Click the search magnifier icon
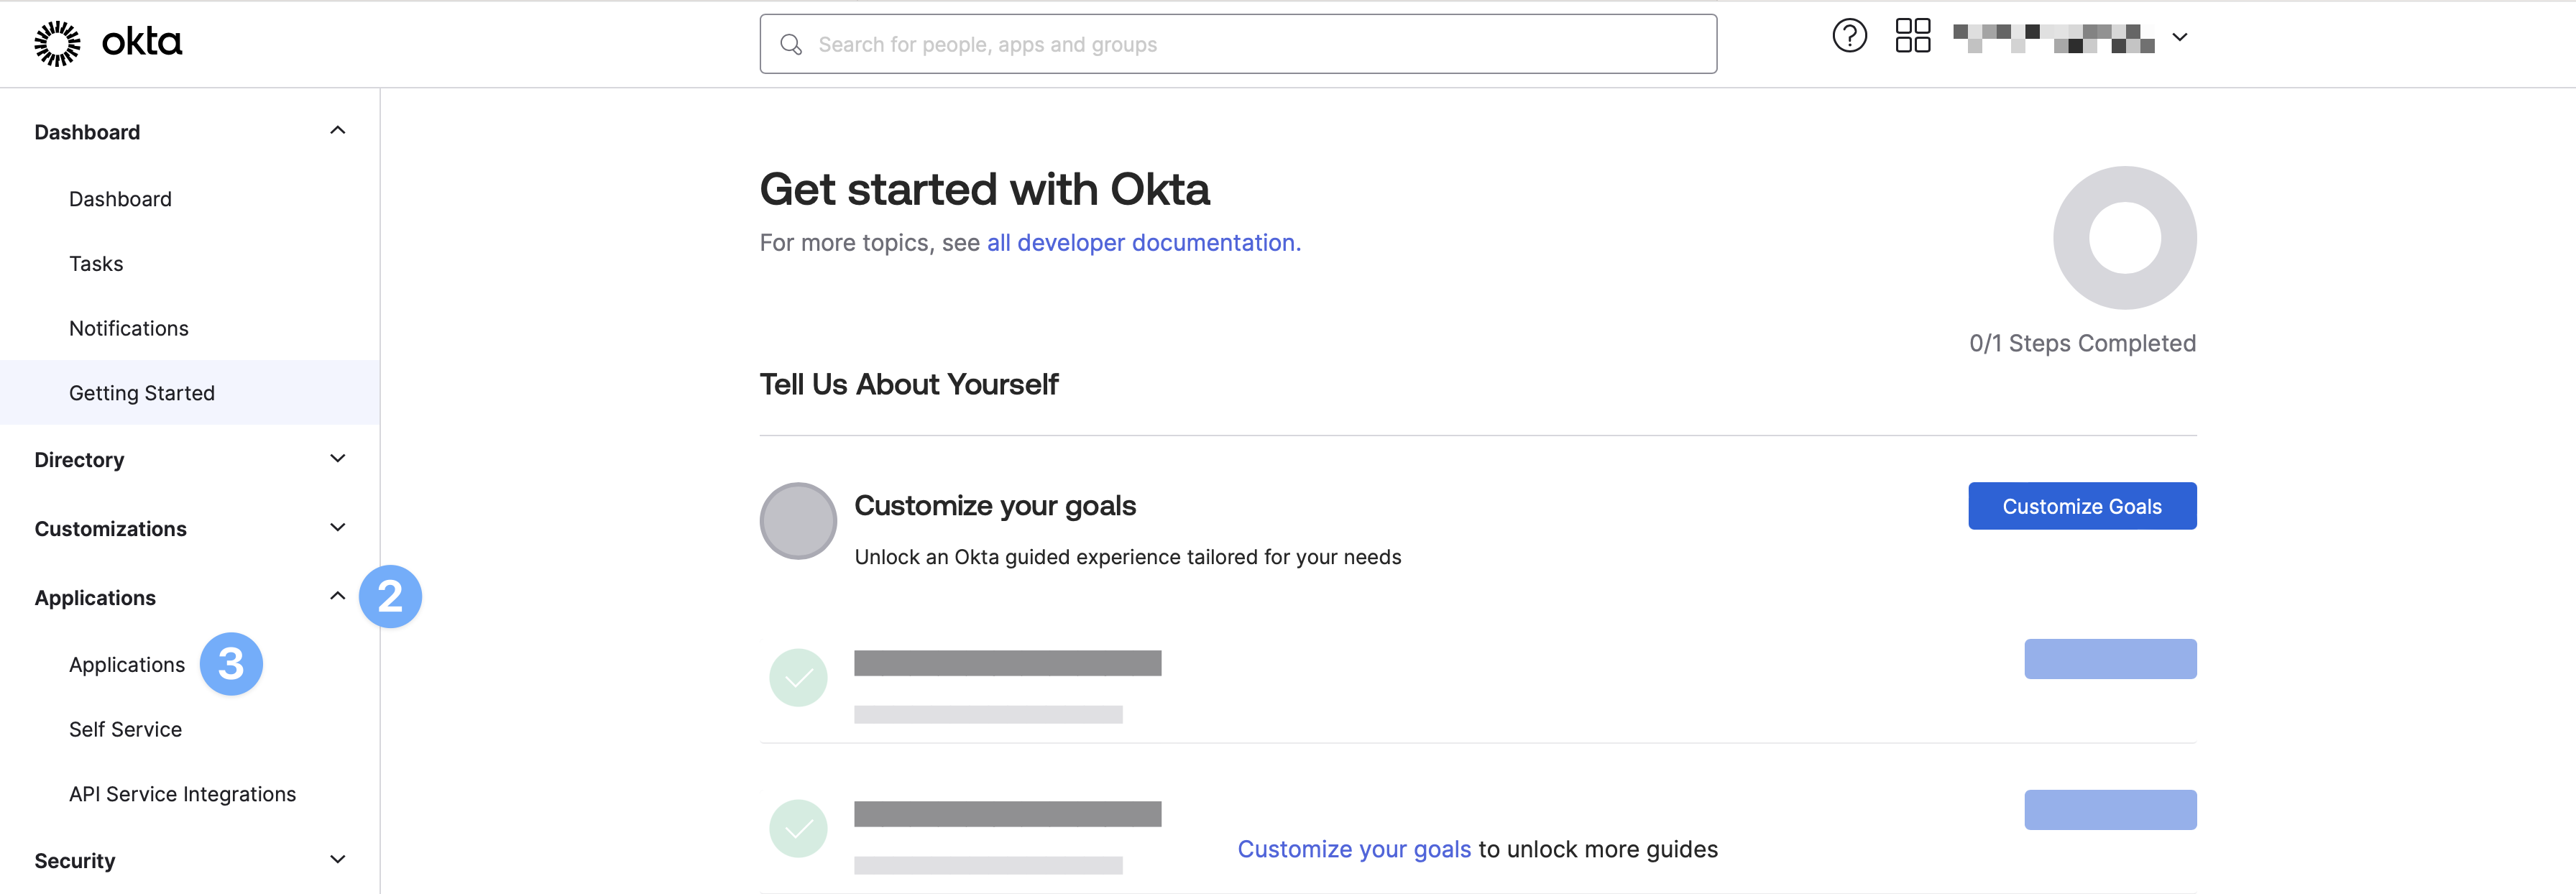Image resolution: width=2576 pixels, height=894 pixels. (791, 44)
